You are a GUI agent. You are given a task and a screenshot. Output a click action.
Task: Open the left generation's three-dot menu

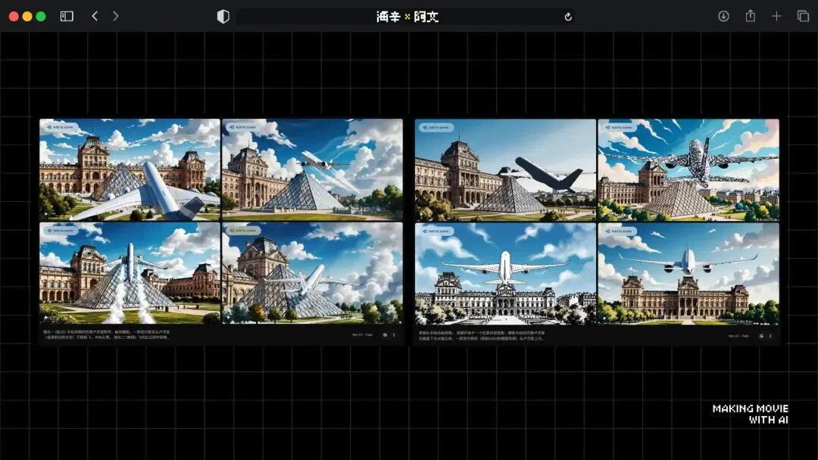[394, 335]
